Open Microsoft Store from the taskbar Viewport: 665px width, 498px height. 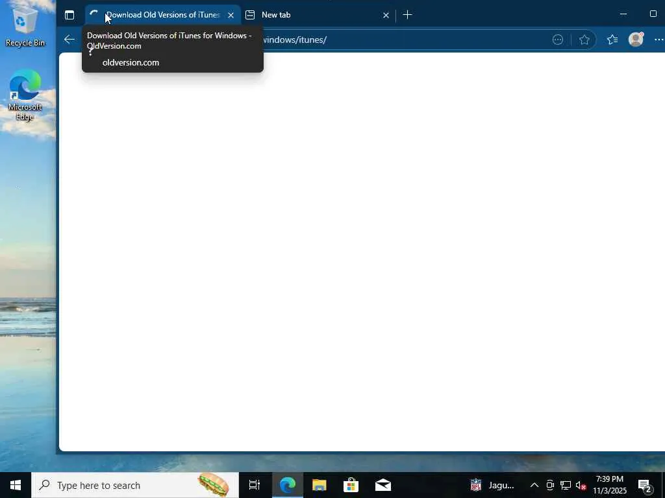tap(351, 485)
